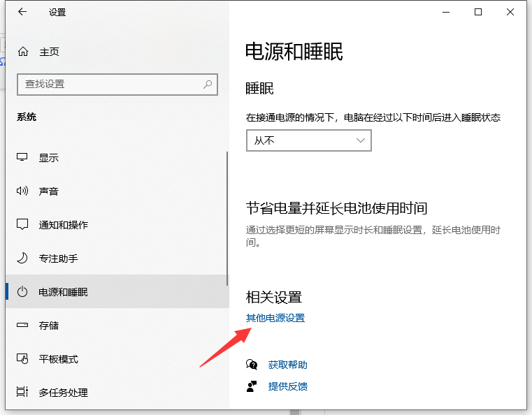Open the 其他电源设置 link
The width and height of the screenshot is (532, 415).
click(x=275, y=318)
